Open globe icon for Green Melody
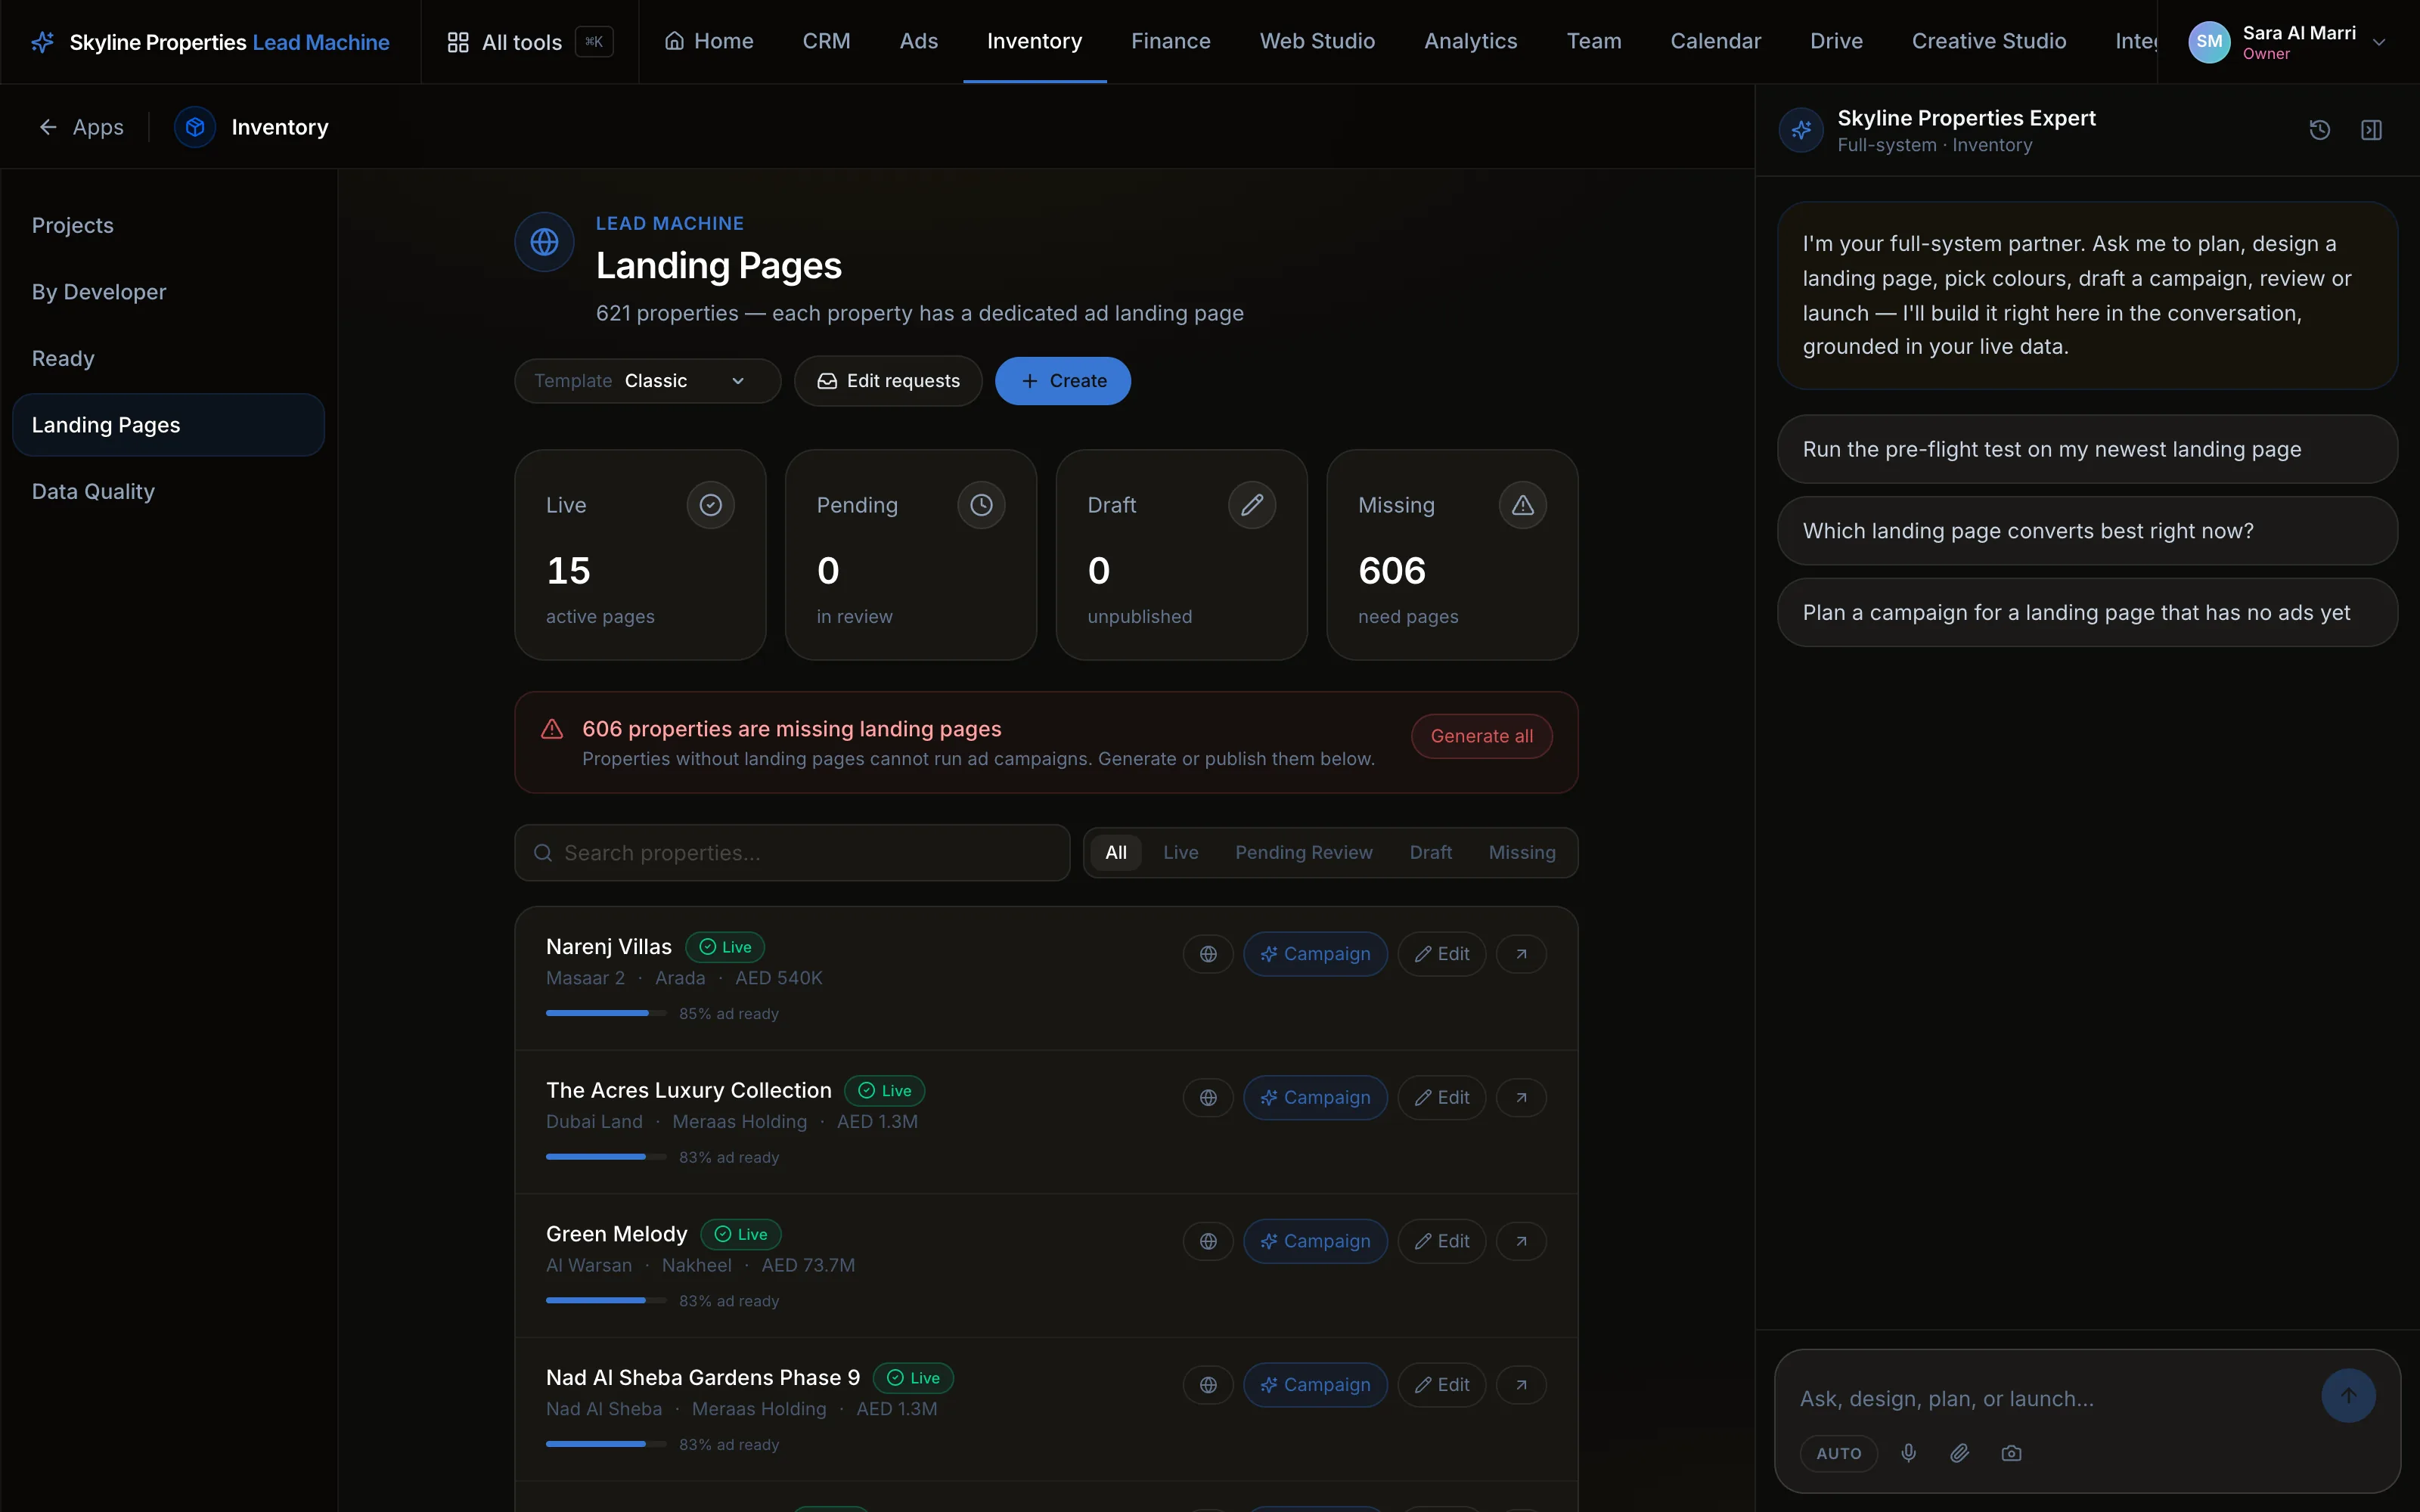This screenshot has height=1512, width=2420. 1208,1241
